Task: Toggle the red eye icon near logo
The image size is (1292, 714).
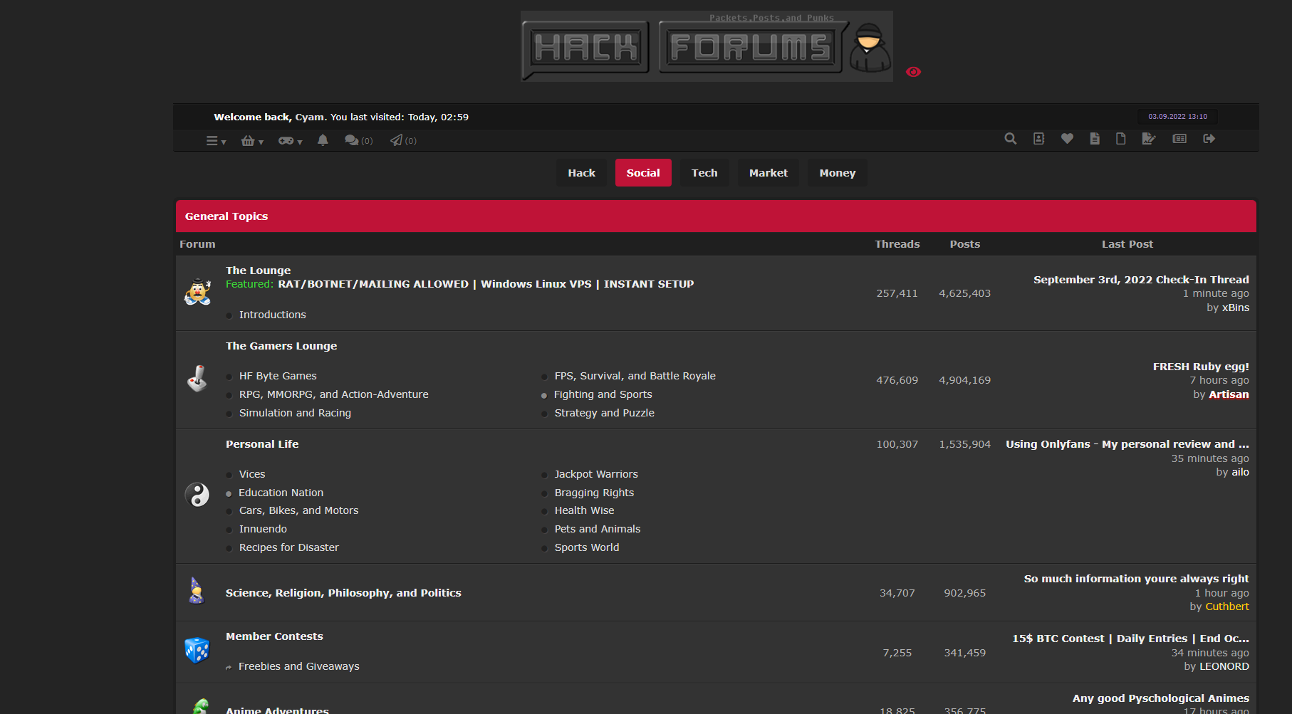Action: click(913, 72)
